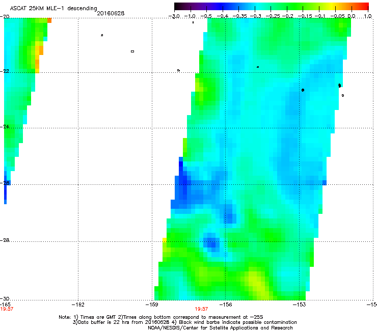Screen dimensions: 377x331
Task: Click the "ASCAT 25KM MLE-1 descending" plot title
Action: point(53,9)
